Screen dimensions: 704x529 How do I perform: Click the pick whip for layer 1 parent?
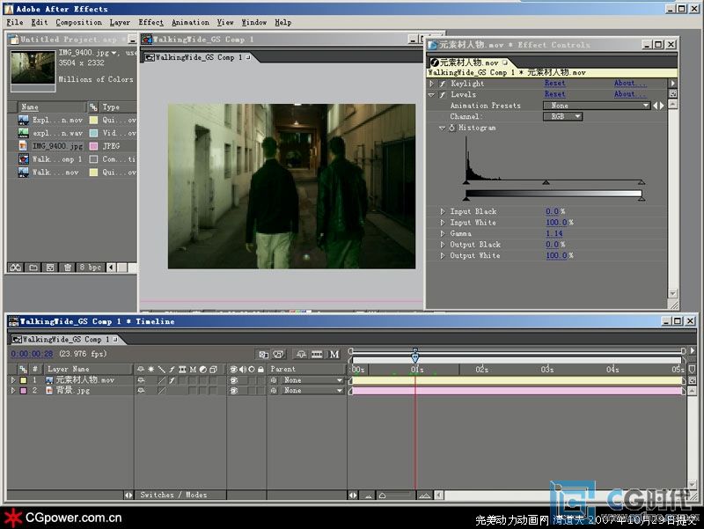pos(274,380)
